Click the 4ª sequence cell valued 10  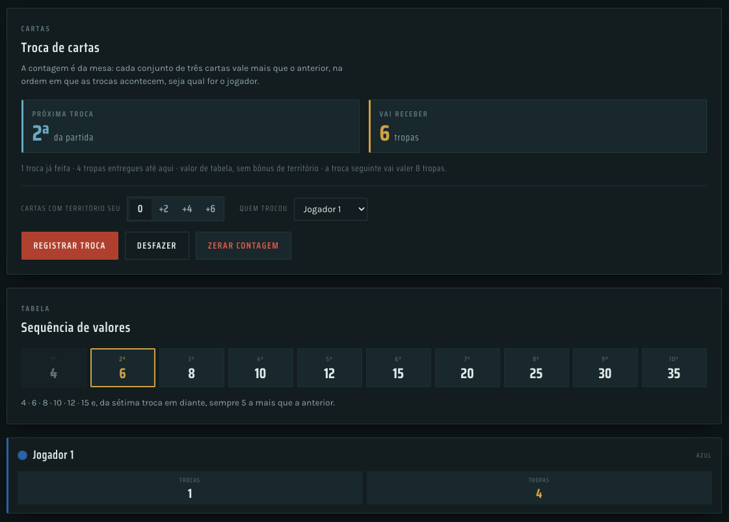point(260,368)
